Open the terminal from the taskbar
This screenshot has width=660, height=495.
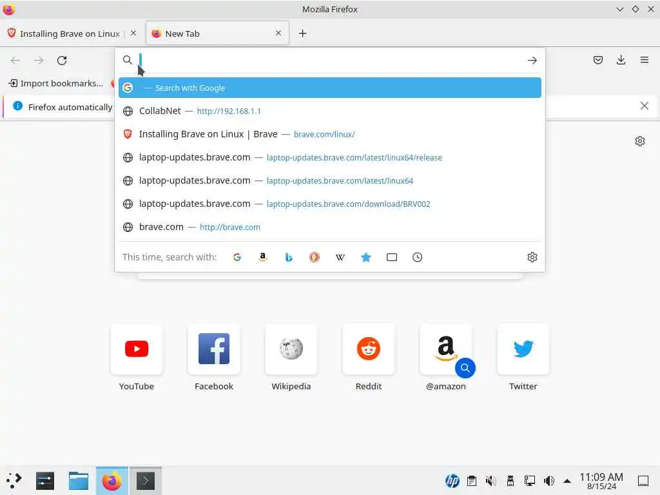(146, 481)
